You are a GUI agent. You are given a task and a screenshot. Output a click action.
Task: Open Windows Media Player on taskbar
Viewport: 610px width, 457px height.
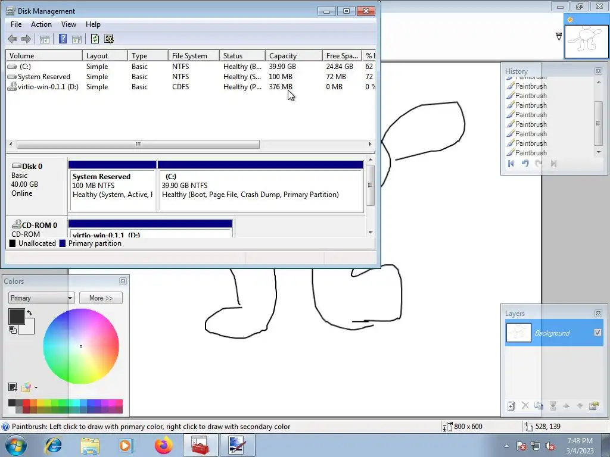(x=126, y=445)
